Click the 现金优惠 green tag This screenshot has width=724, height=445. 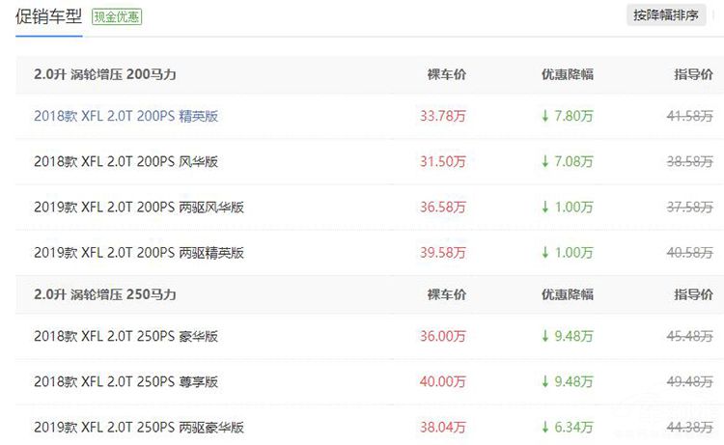pos(117,17)
